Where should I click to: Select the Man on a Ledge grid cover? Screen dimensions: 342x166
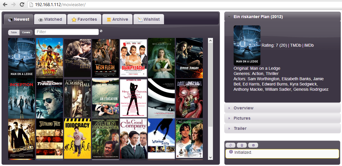coord(22,58)
